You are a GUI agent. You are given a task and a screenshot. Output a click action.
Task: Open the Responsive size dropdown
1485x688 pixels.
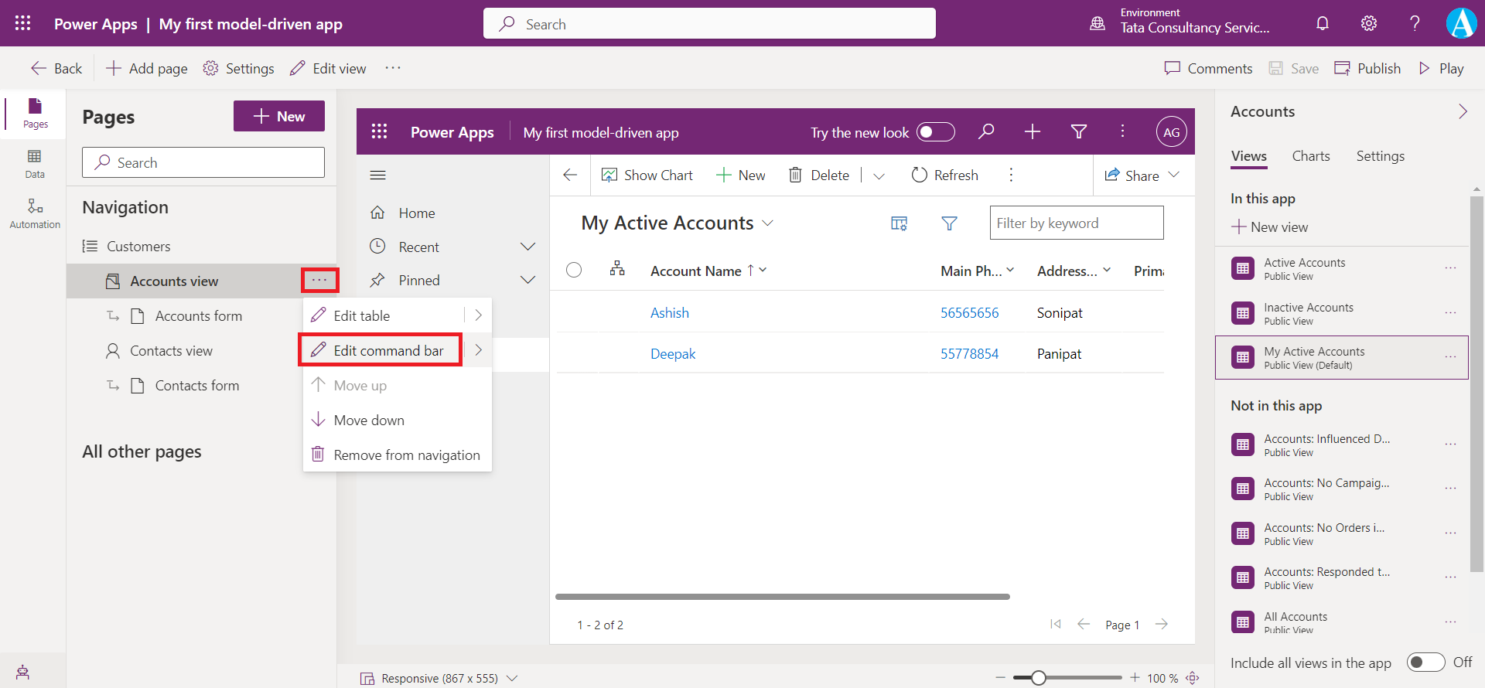coord(512,678)
